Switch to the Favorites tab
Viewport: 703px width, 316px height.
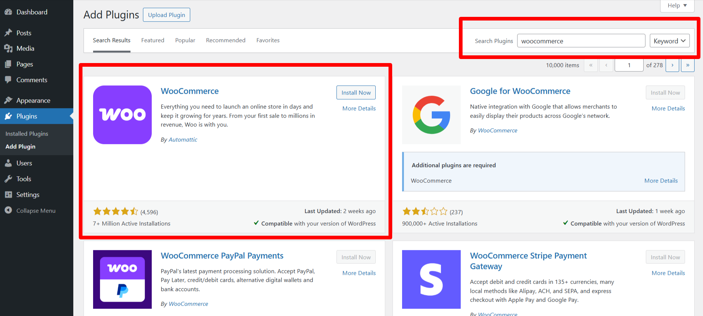[268, 40]
